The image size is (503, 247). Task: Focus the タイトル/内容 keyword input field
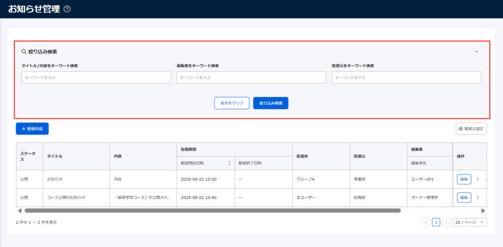[96, 78]
